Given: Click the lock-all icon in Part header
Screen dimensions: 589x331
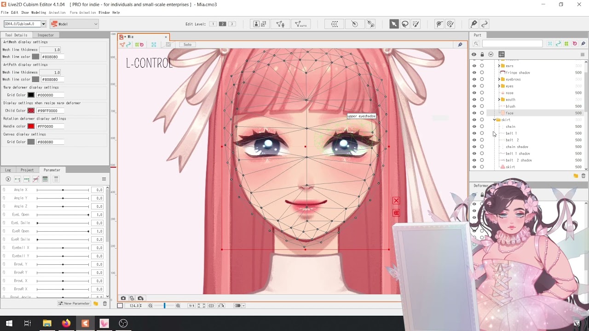Looking at the screenshot, I should tap(482, 54).
